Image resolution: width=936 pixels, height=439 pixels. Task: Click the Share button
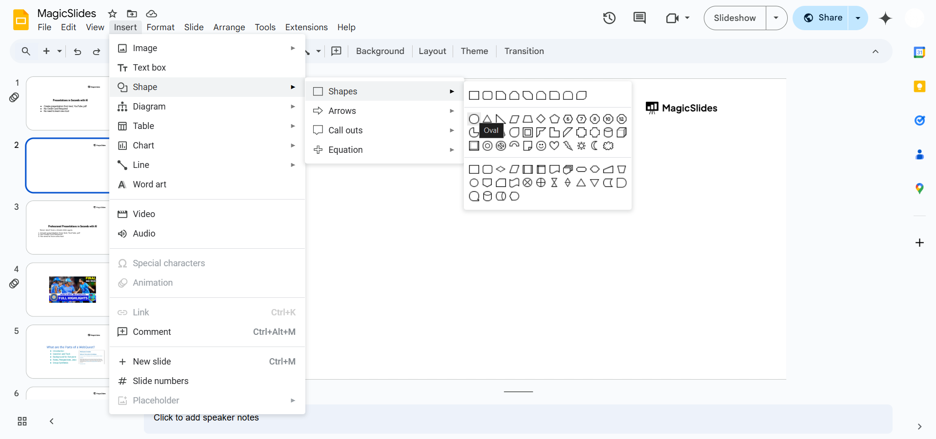(x=821, y=18)
